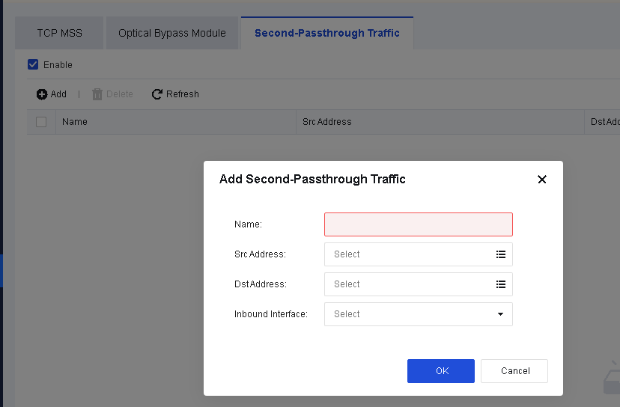The image size is (620, 407).
Task: Close the Add Second-Passthrough Traffic dialog
Action: (542, 180)
